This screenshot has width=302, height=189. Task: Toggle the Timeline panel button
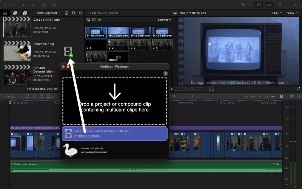[269, 5]
